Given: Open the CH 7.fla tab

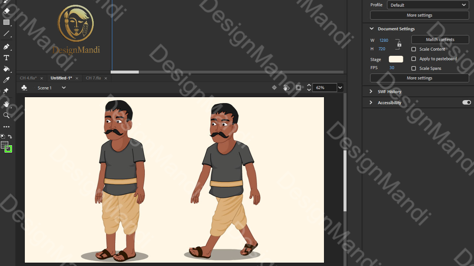Looking at the screenshot, I should (x=93, y=78).
